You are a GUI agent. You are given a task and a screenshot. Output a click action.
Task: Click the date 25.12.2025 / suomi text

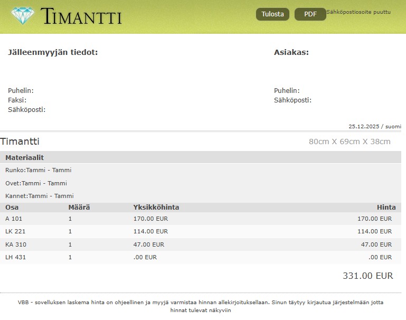(x=374, y=126)
